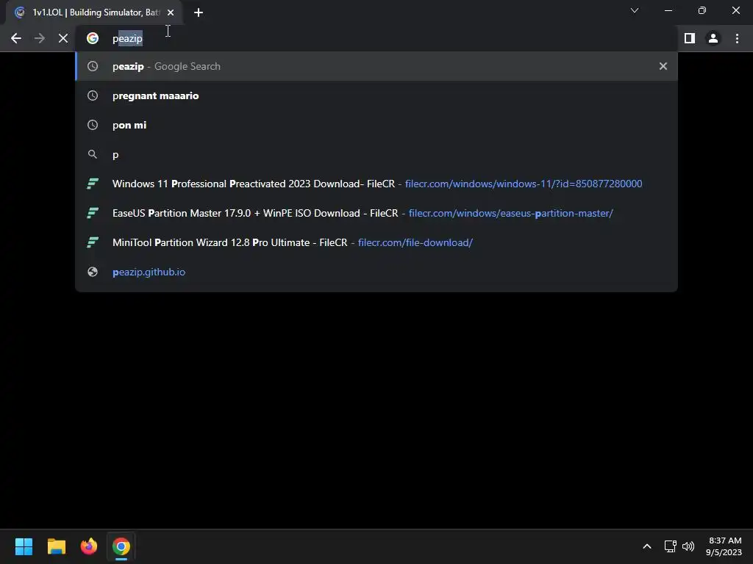The width and height of the screenshot is (753, 564).
Task: Select the 1v1.LOL Building Simulator tab
Action: point(94,12)
